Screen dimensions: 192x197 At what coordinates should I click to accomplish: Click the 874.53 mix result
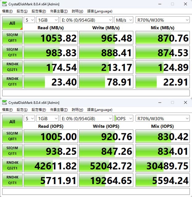coord(162,52)
